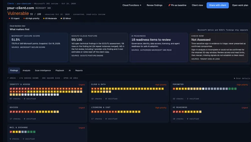This screenshot has width=251, height=142.
Task: Click Renew findings button
Action: 154,5
